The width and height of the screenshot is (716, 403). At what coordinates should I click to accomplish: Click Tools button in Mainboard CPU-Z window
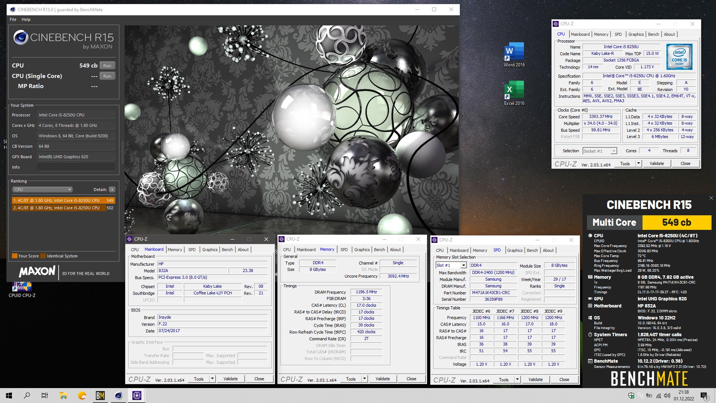click(x=199, y=379)
